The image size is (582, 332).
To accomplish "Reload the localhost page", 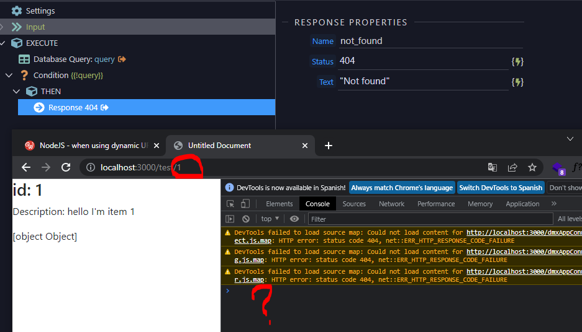I will pyautogui.click(x=66, y=167).
